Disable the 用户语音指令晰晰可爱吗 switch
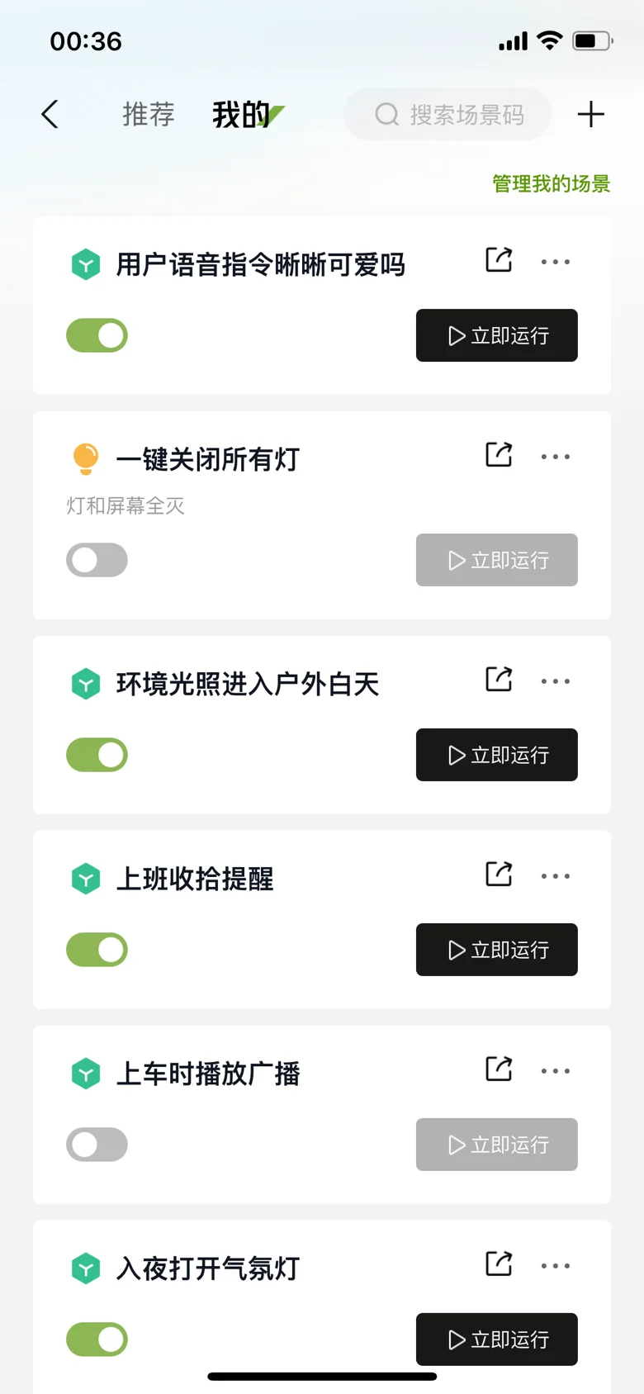The image size is (644, 1394). pos(97,335)
